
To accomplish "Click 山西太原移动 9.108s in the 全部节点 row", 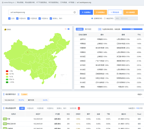I will pos(123,39).
